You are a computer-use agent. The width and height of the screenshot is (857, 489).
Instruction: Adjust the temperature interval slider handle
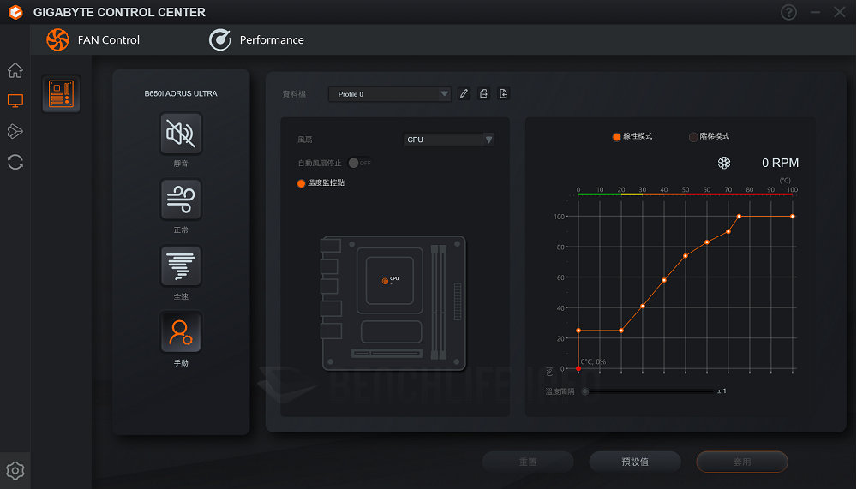coord(585,391)
